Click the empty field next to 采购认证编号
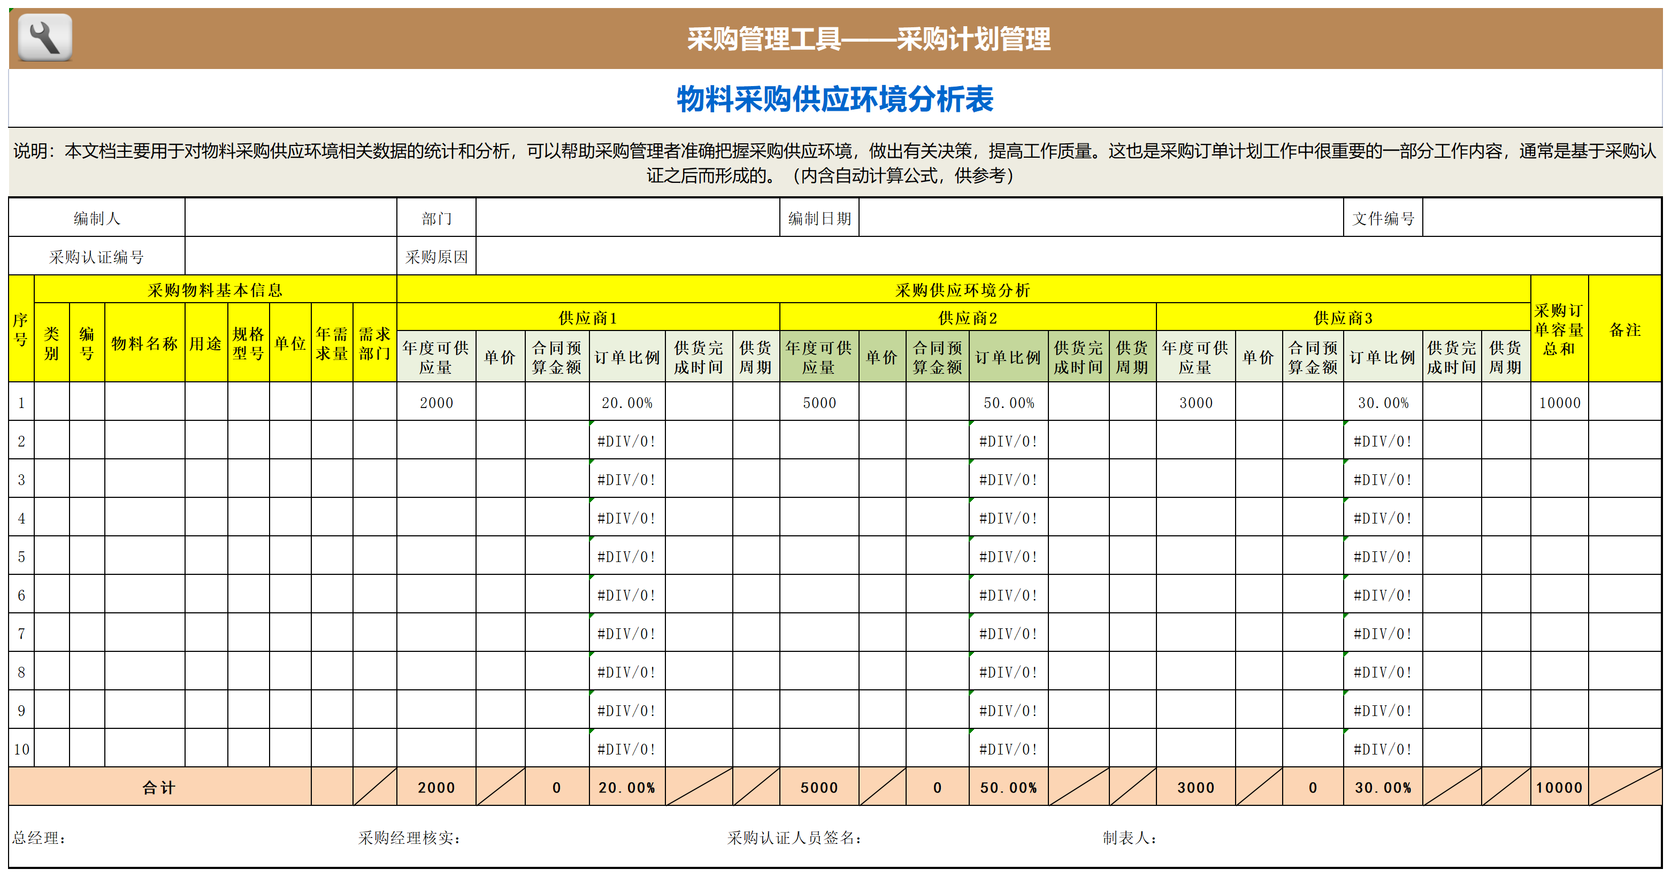The image size is (1671, 877). (290, 256)
